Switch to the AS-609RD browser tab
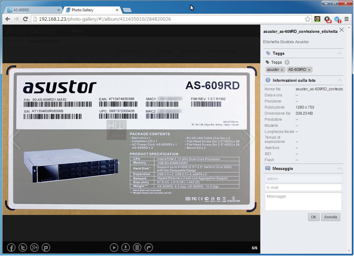The width and height of the screenshot is (354, 256). [x=33, y=10]
